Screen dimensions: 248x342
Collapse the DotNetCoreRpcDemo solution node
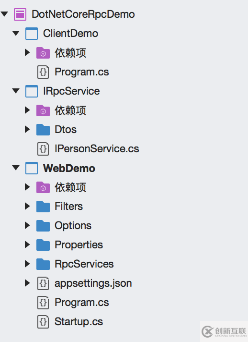coord(4,14)
